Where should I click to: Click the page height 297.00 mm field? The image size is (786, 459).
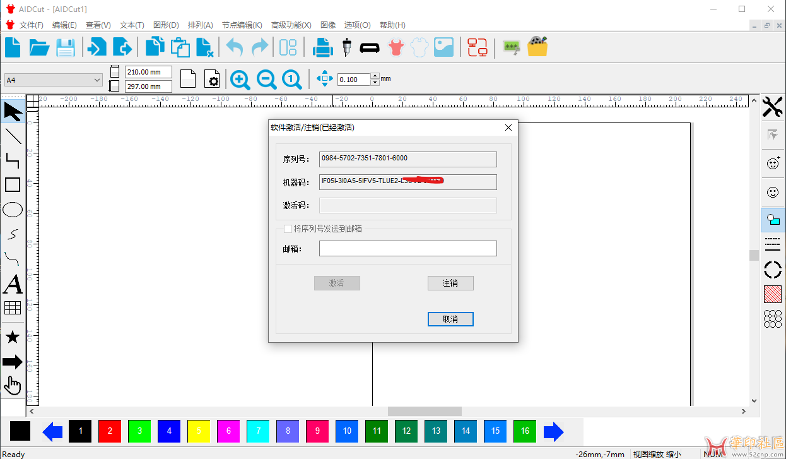[148, 86]
